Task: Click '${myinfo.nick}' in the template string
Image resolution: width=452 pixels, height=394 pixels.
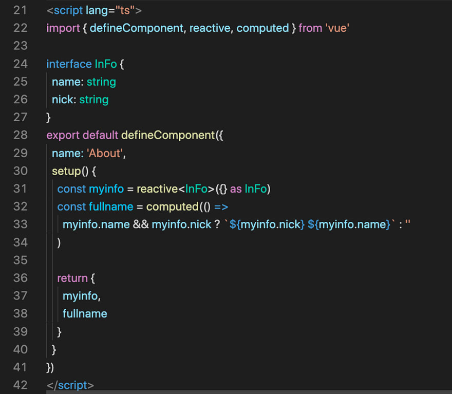Action: [267, 225]
